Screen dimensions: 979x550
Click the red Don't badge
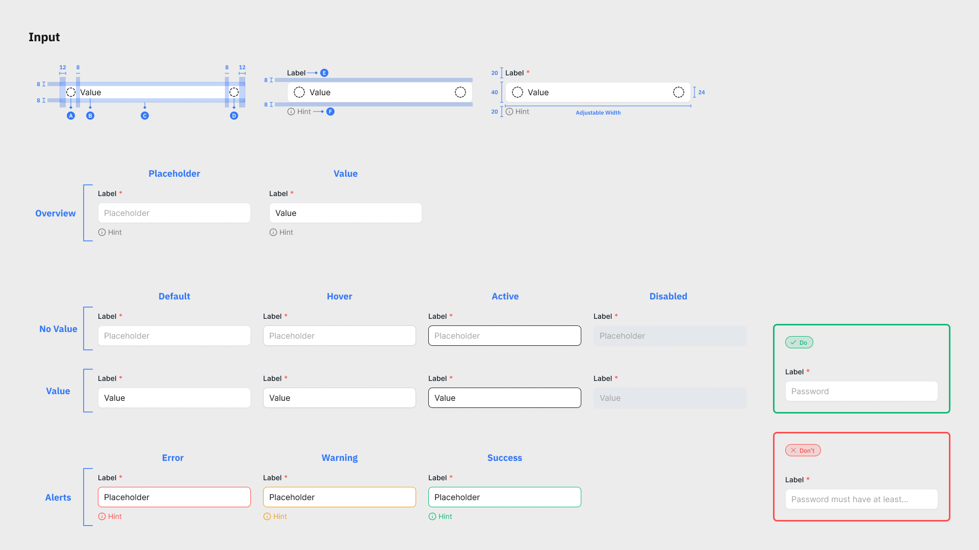pos(803,451)
